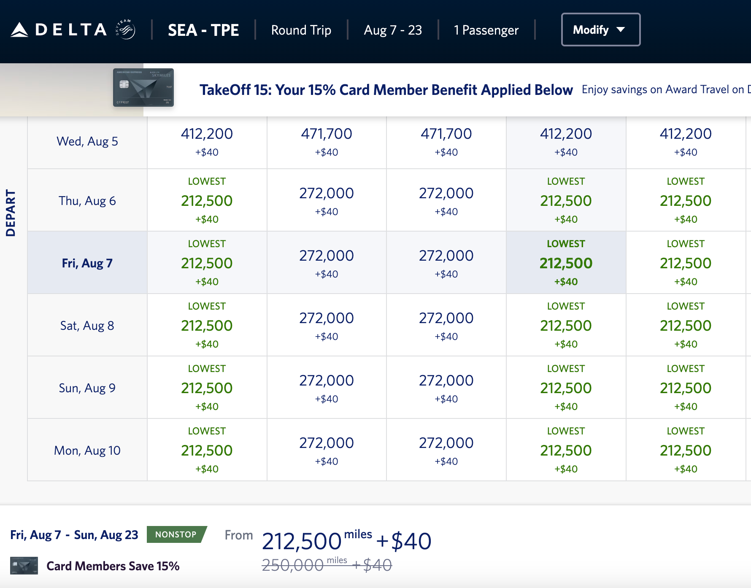Image resolution: width=751 pixels, height=588 pixels.
Task: Click the American Express SkyMiles card image
Action: click(x=143, y=87)
